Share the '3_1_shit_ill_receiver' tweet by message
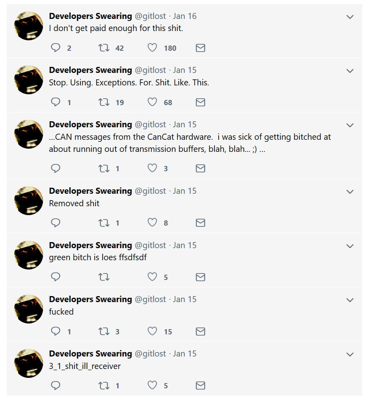 coord(200,385)
